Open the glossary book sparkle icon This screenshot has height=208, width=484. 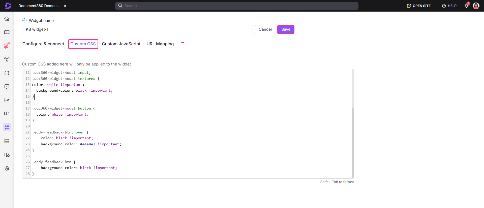7,114
